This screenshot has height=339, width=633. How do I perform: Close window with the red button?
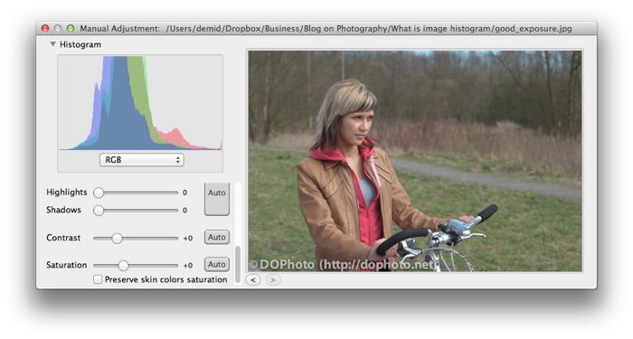(45, 28)
